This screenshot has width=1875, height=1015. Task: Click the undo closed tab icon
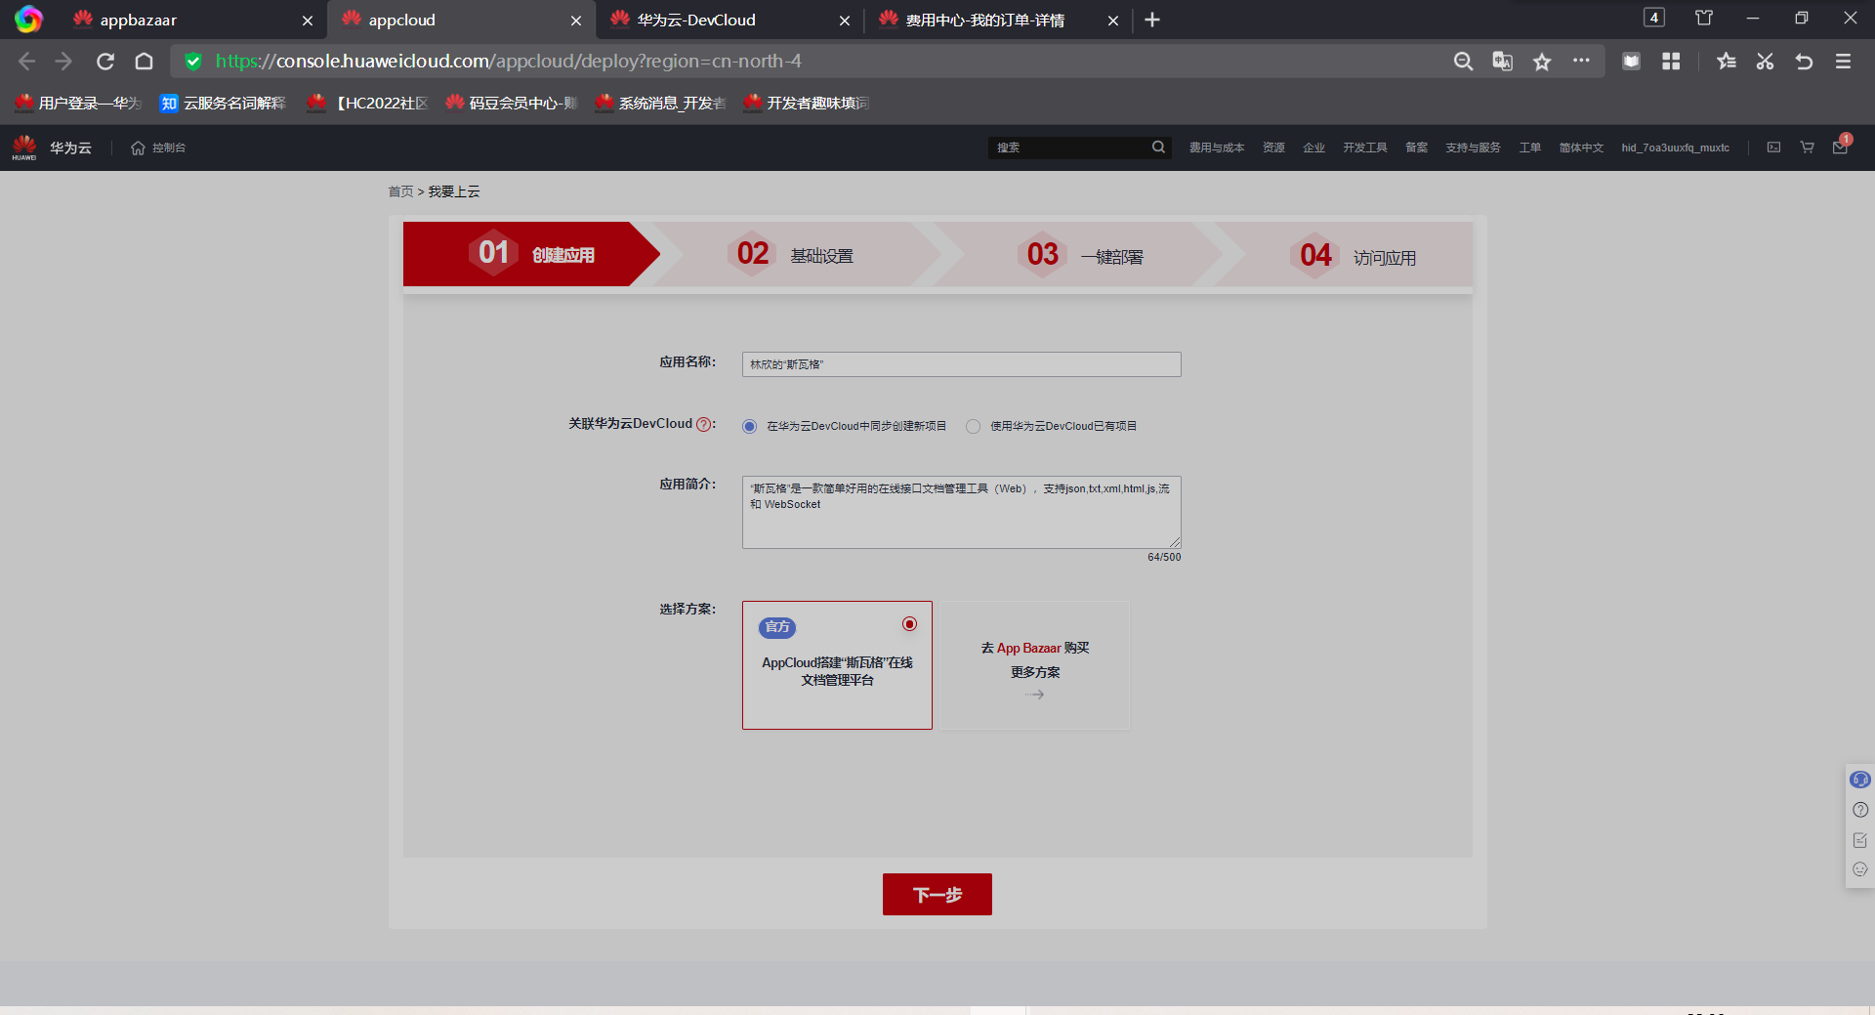click(x=1804, y=62)
